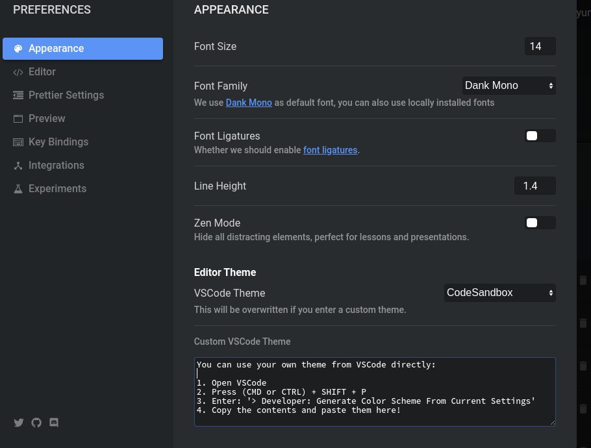Viewport: 591px width, 448px height.
Task: Click the code brackets icon beside Editor
Action: point(18,72)
